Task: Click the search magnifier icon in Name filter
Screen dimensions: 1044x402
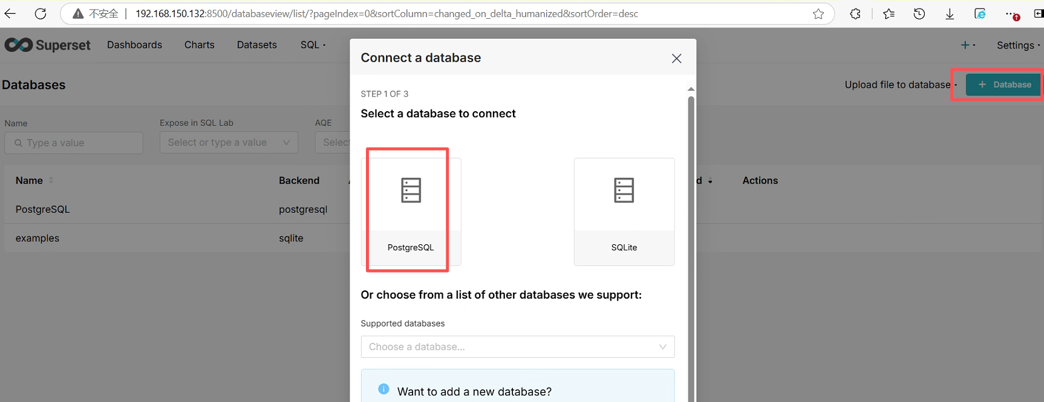Action: (x=18, y=143)
